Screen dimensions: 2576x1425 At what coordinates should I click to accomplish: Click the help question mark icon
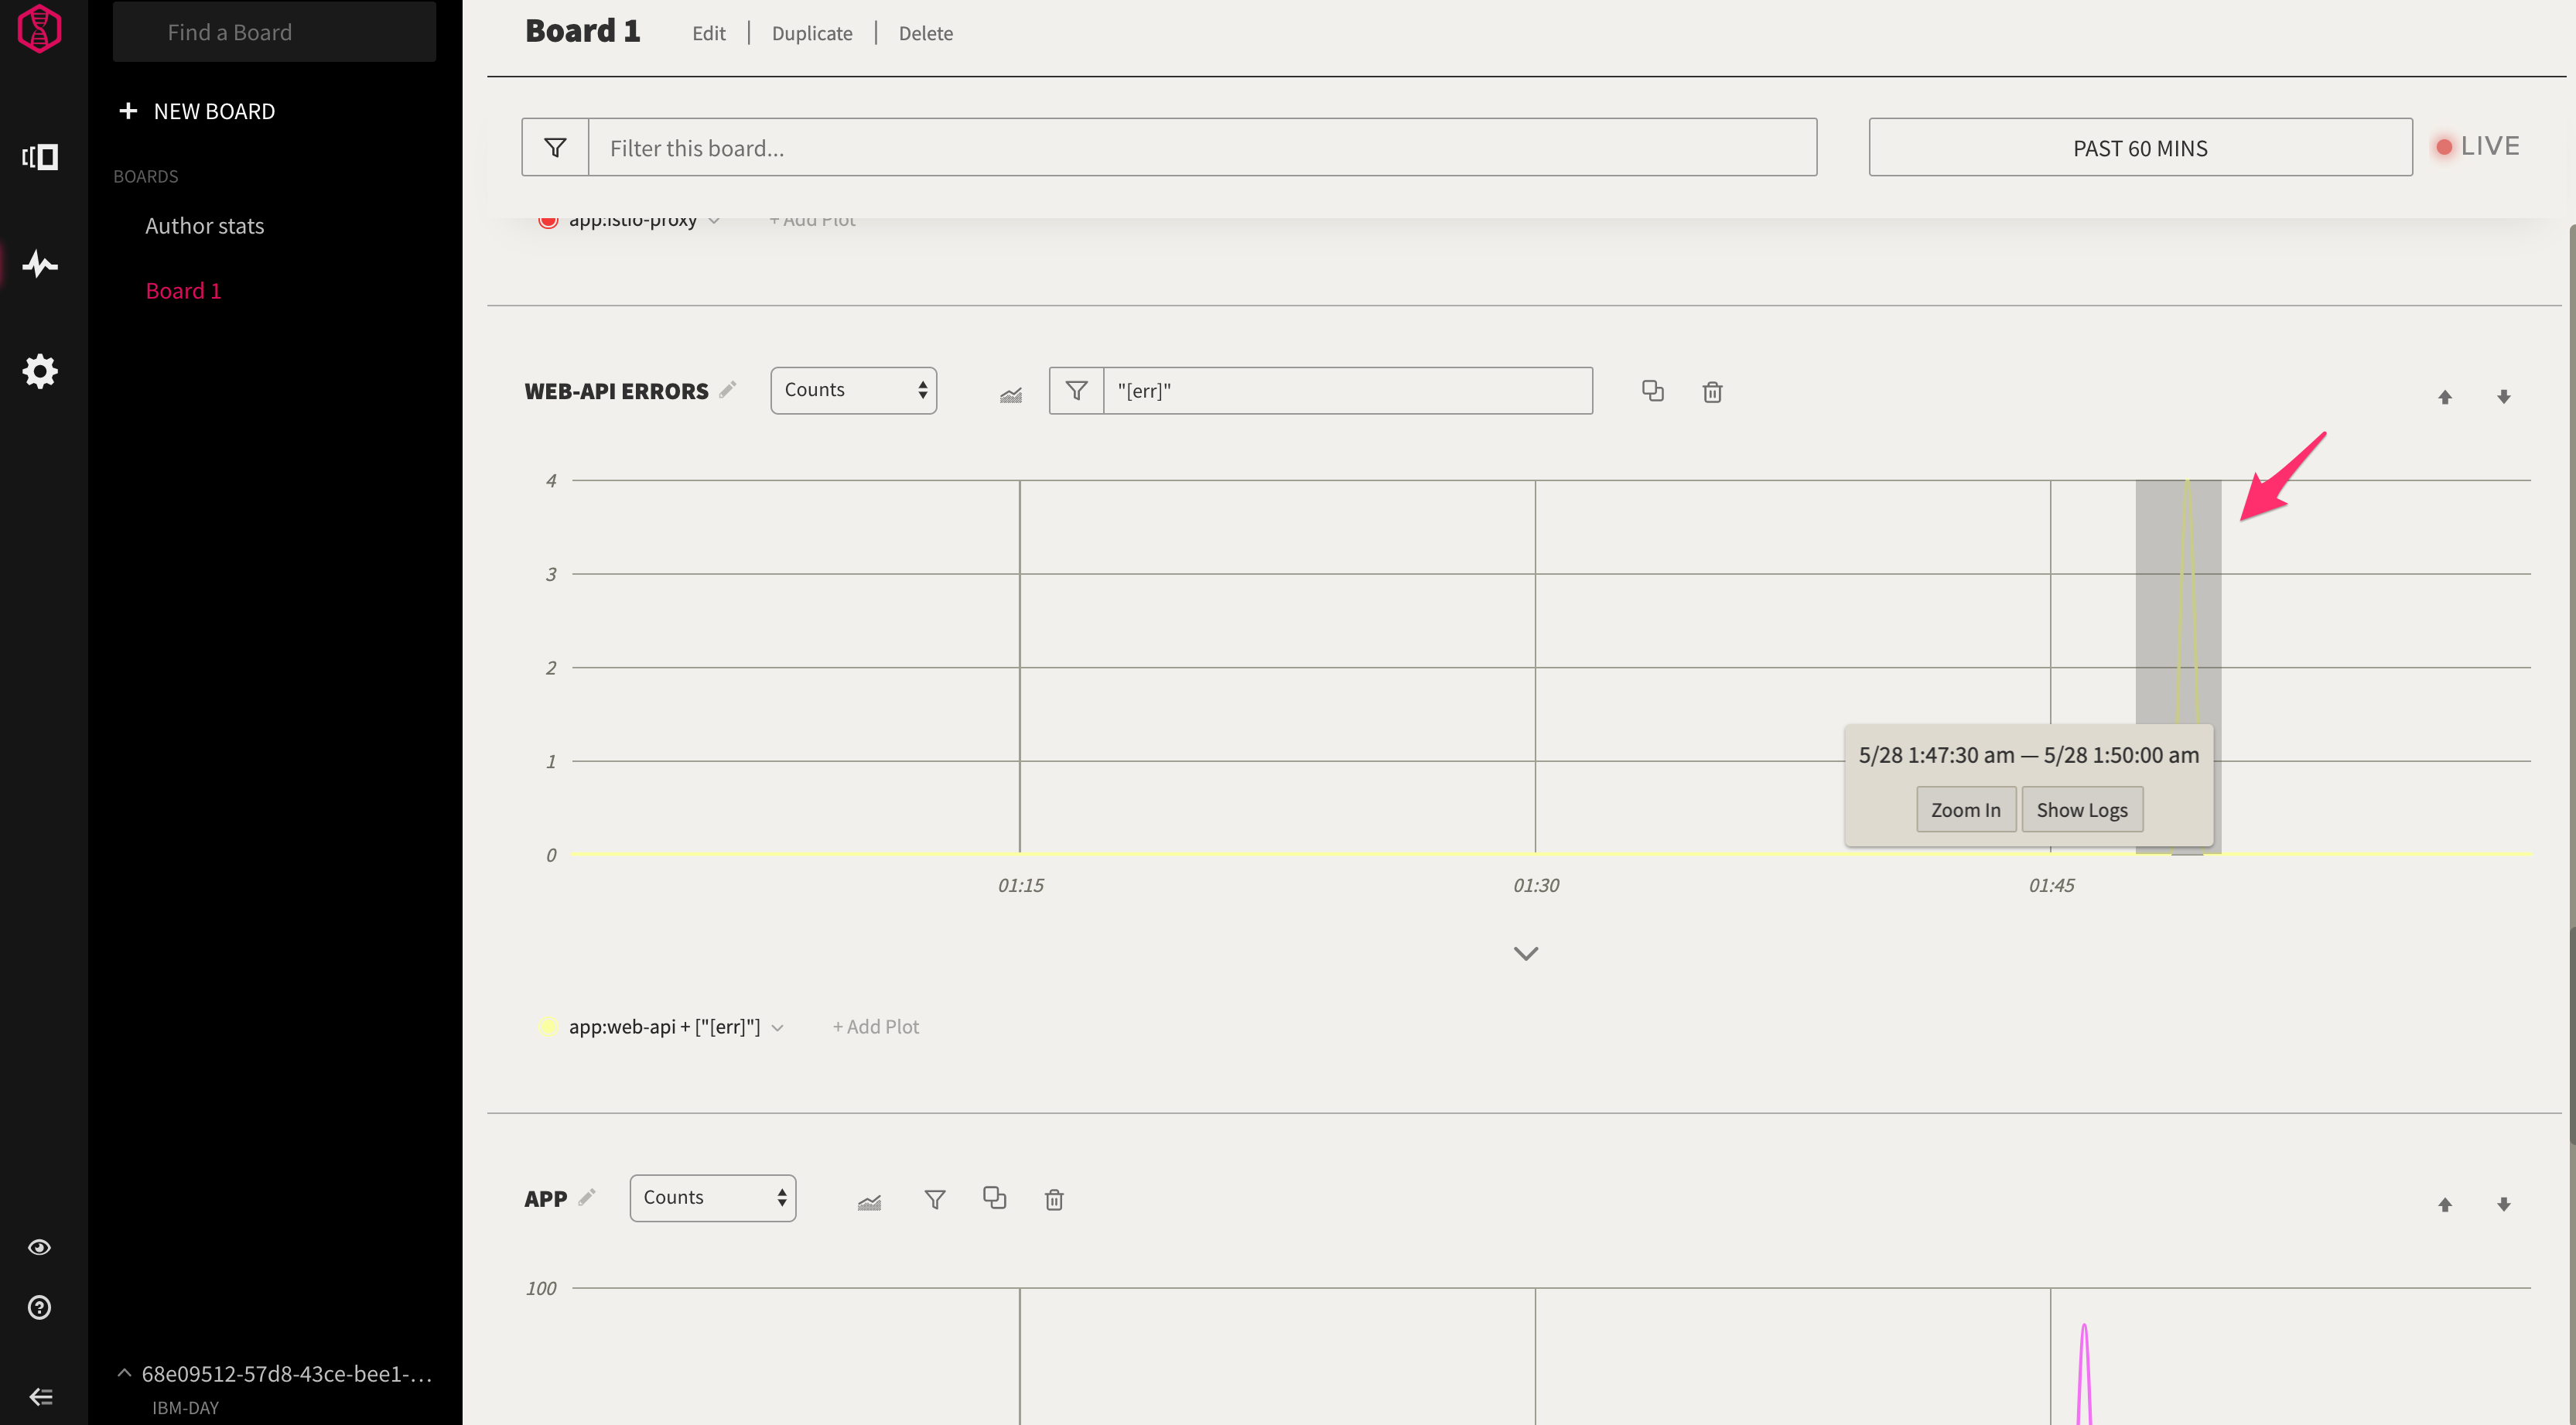40,1307
